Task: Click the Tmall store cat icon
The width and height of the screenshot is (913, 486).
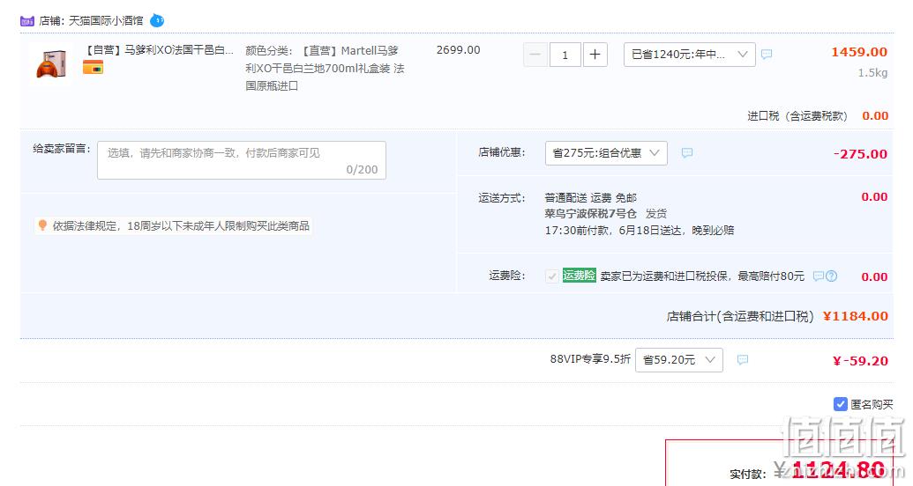Action: (27, 21)
